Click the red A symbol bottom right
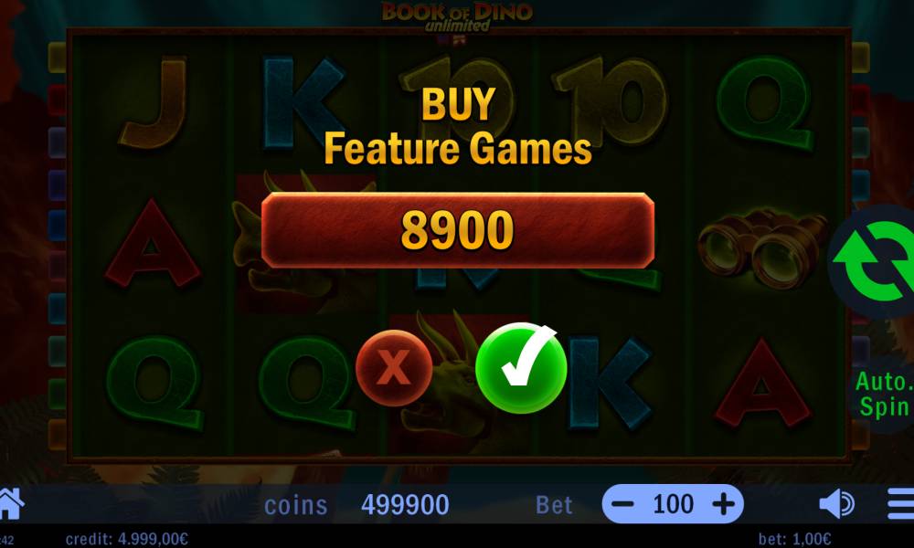The image size is (914, 548). click(x=762, y=382)
